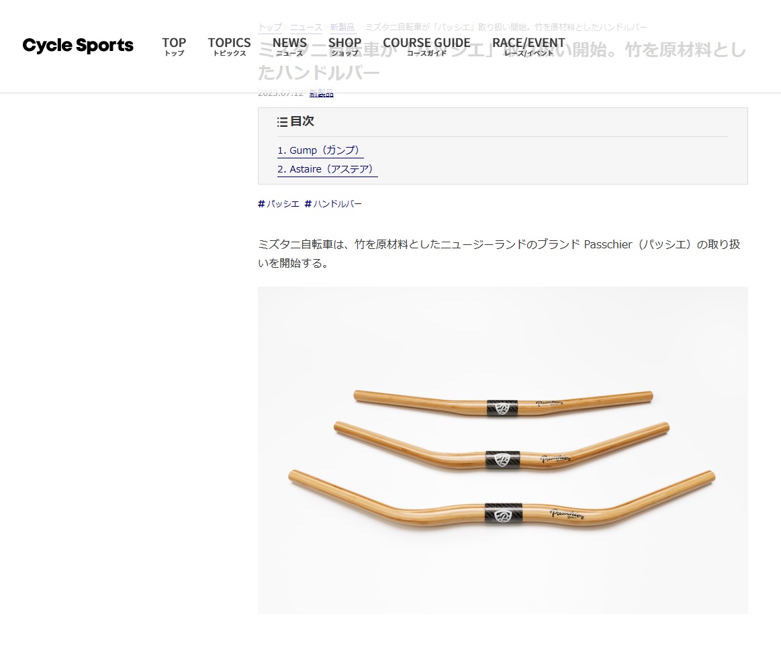Open the COURSE GUIDE section
Viewport: 781px width, 649px height.
426,46
